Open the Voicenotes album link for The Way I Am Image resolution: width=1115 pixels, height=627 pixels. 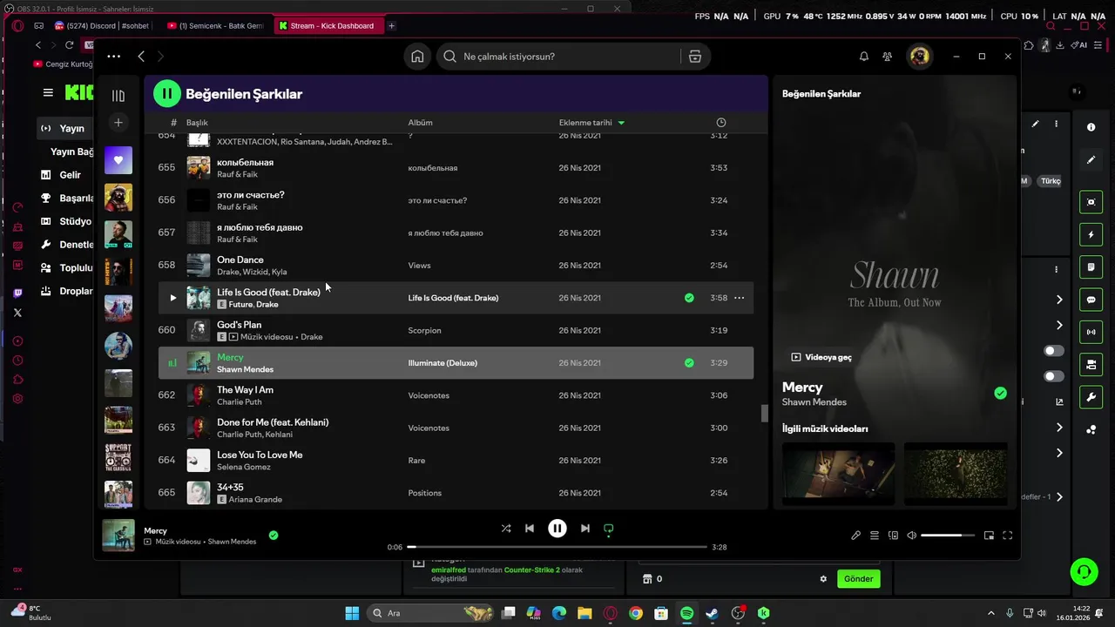tap(429, 395)
